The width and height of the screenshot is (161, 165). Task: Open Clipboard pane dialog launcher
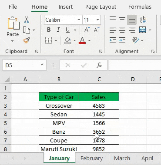pyautogui.click(x=37, y=51)
